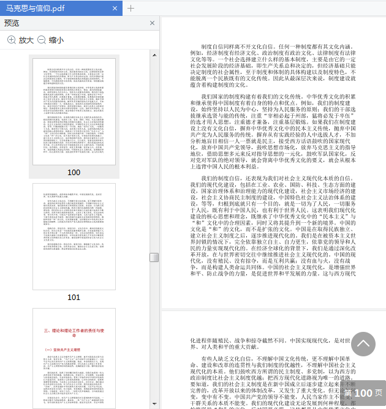
Task: Click thumbnail scrollbar up arrow
Action: click(x=154, y=55)
